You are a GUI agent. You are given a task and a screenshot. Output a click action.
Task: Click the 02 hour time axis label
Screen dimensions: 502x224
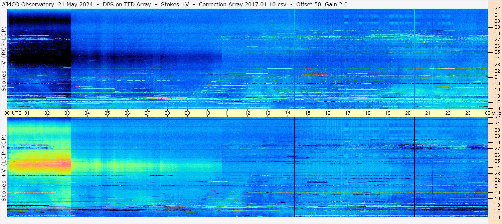(47, 113)
